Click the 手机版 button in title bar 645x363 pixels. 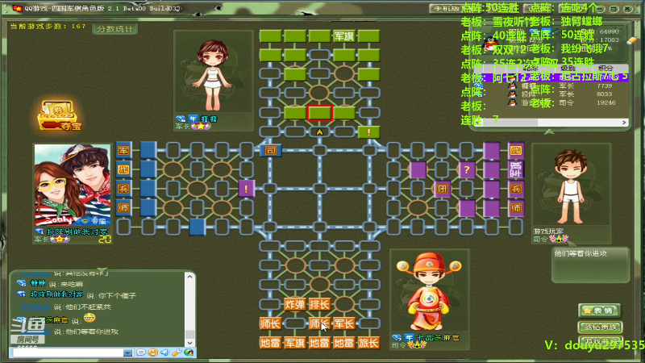(x=447, y=8)
